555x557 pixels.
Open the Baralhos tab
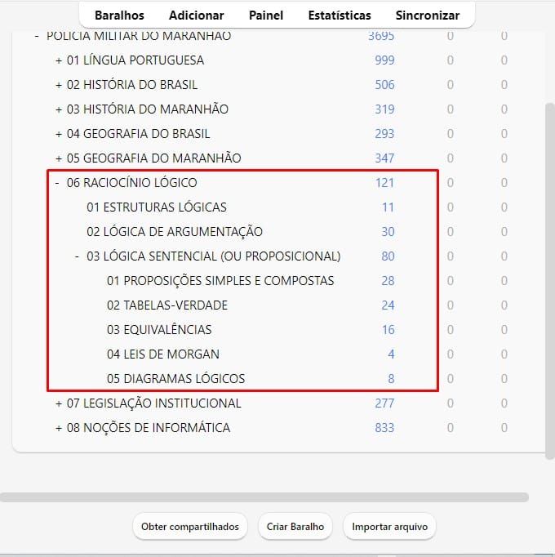pos(119,16)
